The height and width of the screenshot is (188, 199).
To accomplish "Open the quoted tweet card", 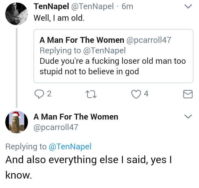I will pyautogui.click(x=113, y=56).
